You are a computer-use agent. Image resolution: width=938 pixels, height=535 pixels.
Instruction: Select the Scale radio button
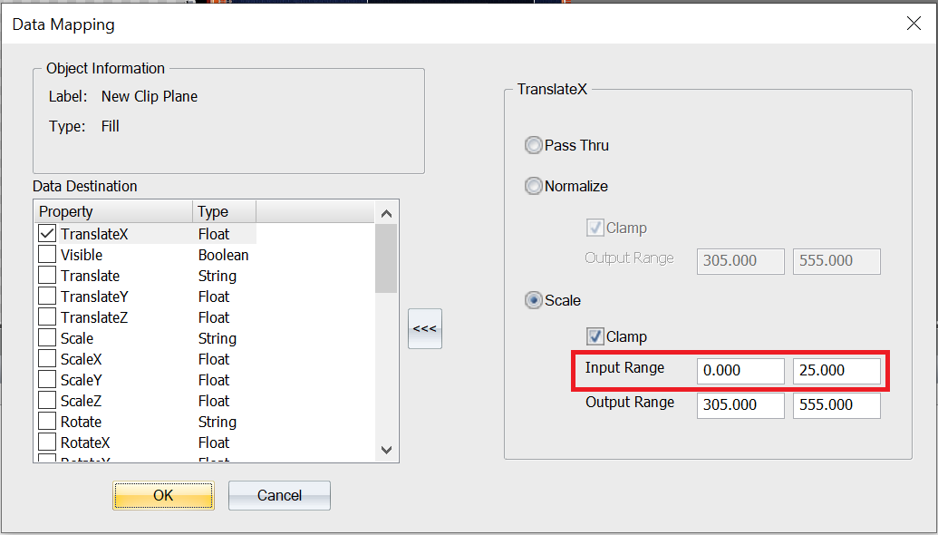(534, 300)
